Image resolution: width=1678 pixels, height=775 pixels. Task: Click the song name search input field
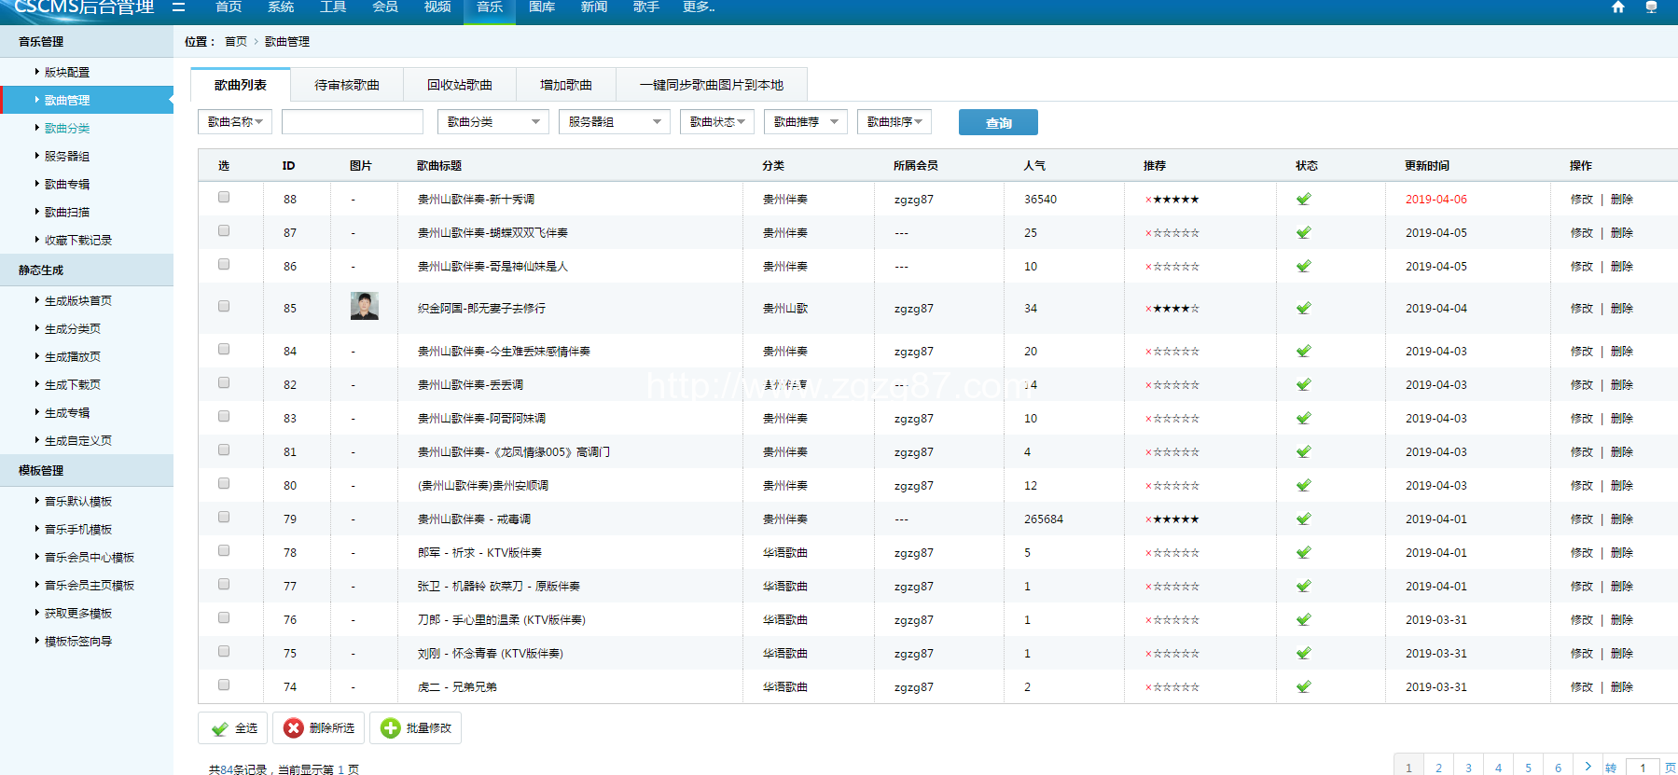pyautogui.click(x=353, y=122)
